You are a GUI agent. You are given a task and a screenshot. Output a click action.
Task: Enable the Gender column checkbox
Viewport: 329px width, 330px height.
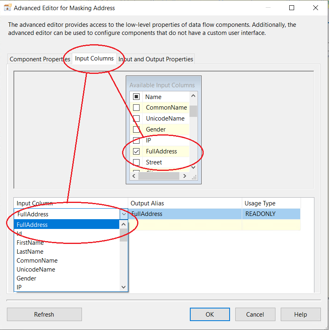tap(137, 129)
